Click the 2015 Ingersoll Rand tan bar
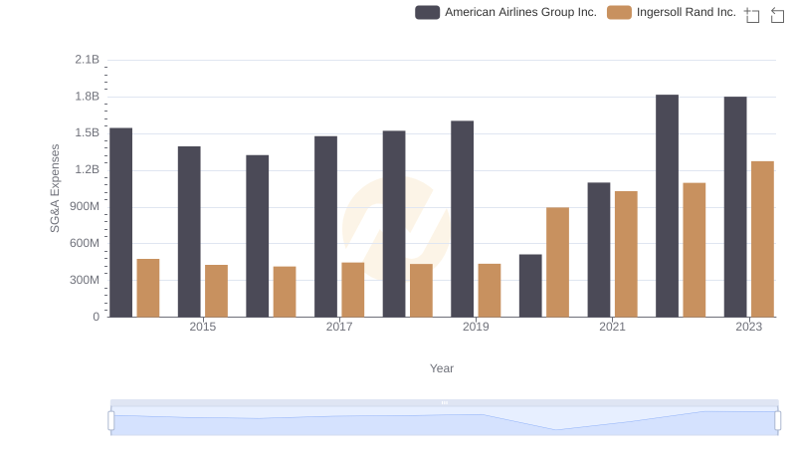Screen dimensions: 796x459 click(x=216, y=291)
